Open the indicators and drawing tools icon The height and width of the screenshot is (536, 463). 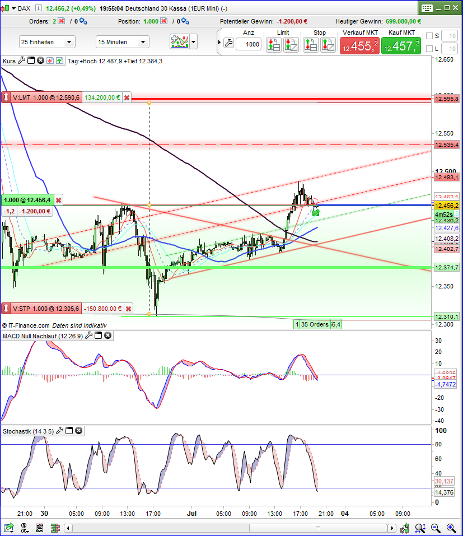coord(180,42)
